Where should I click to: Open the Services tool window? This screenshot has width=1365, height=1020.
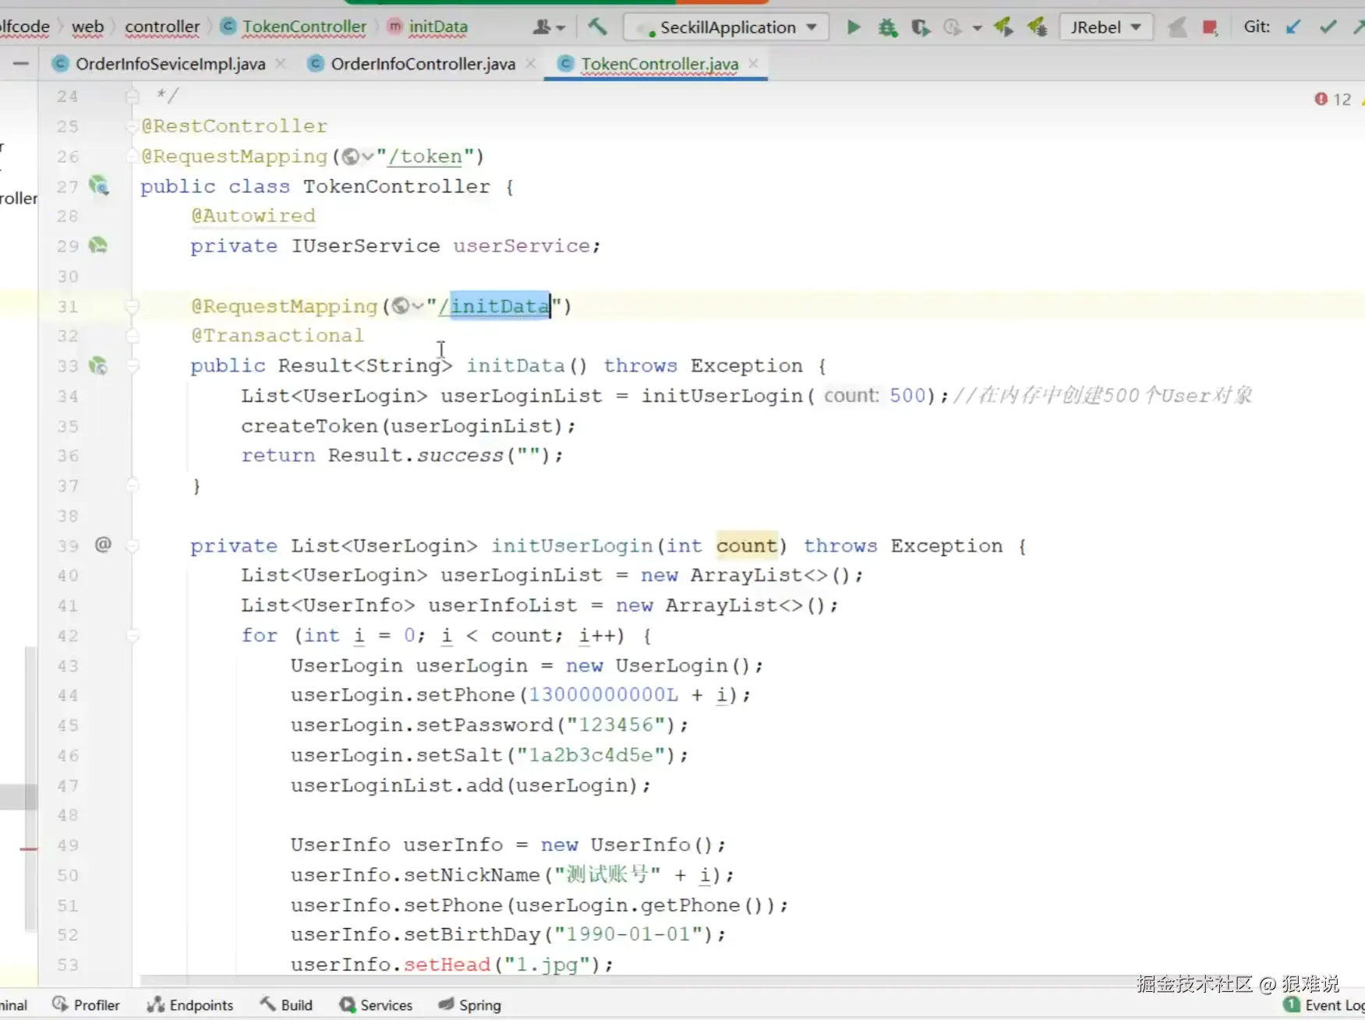point(376,1004)
